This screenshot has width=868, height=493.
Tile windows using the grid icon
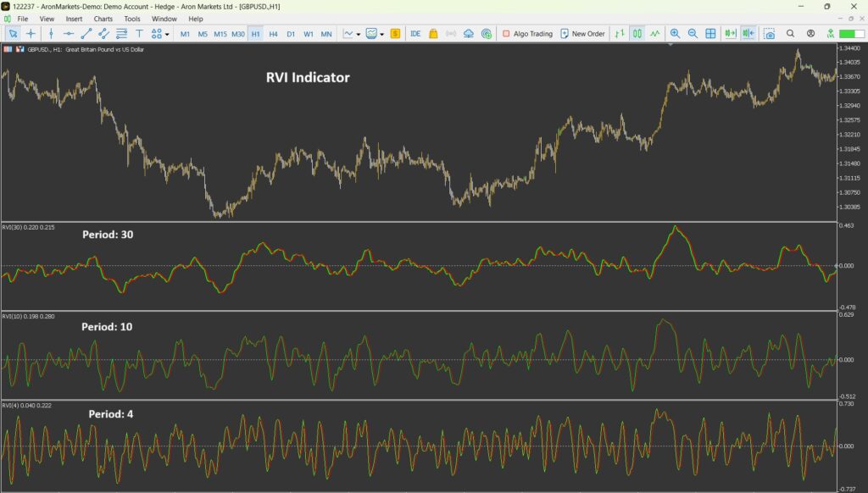tap(710, 34)
